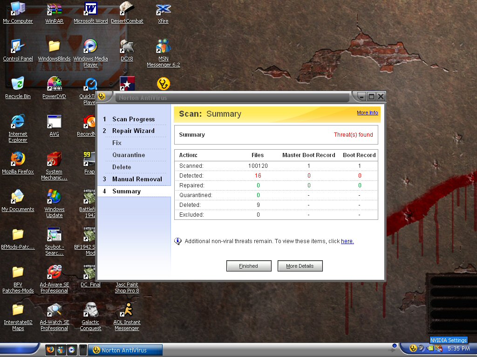Click the MSN Messenger quick launch icon

61,350
